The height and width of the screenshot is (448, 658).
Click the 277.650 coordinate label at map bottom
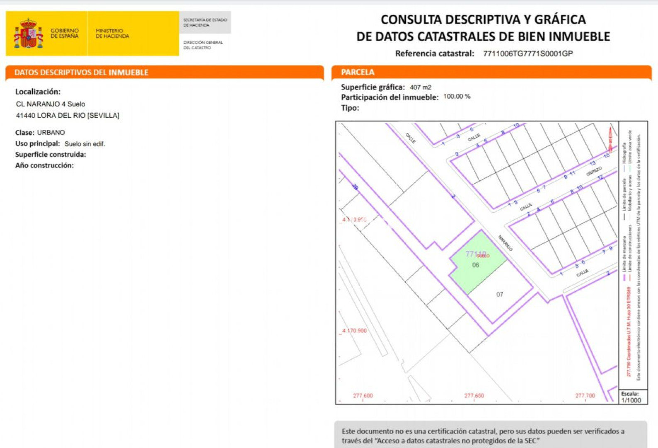coord(474,396)
